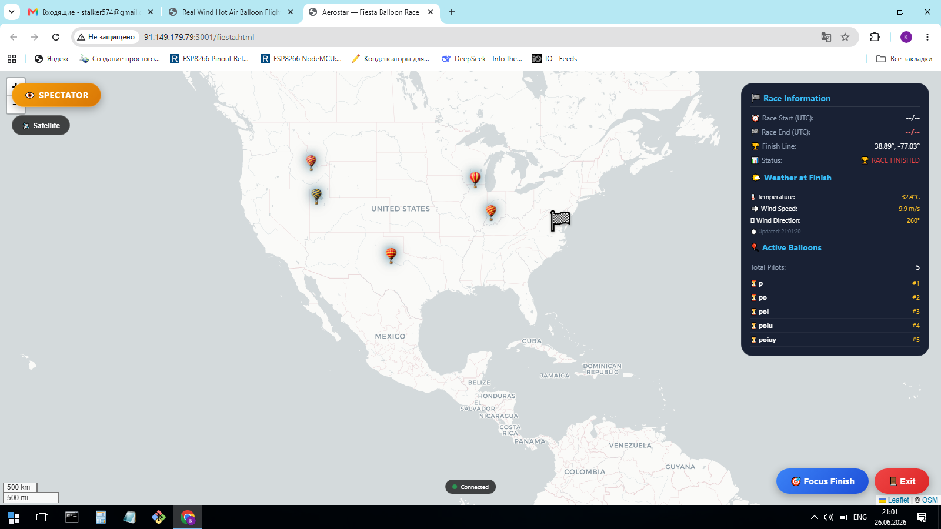
Task: Open the apps grid in bookmarks bar
Action: 12,59
